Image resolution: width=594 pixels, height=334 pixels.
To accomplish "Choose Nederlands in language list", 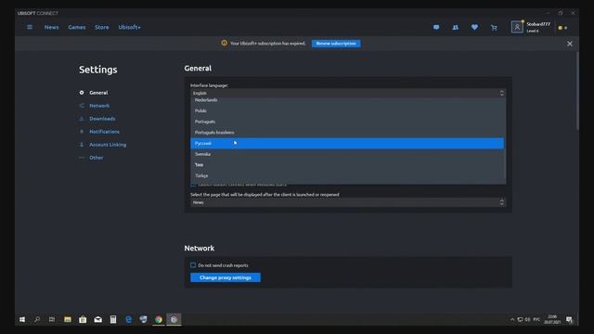I will (x=347, y=100).
